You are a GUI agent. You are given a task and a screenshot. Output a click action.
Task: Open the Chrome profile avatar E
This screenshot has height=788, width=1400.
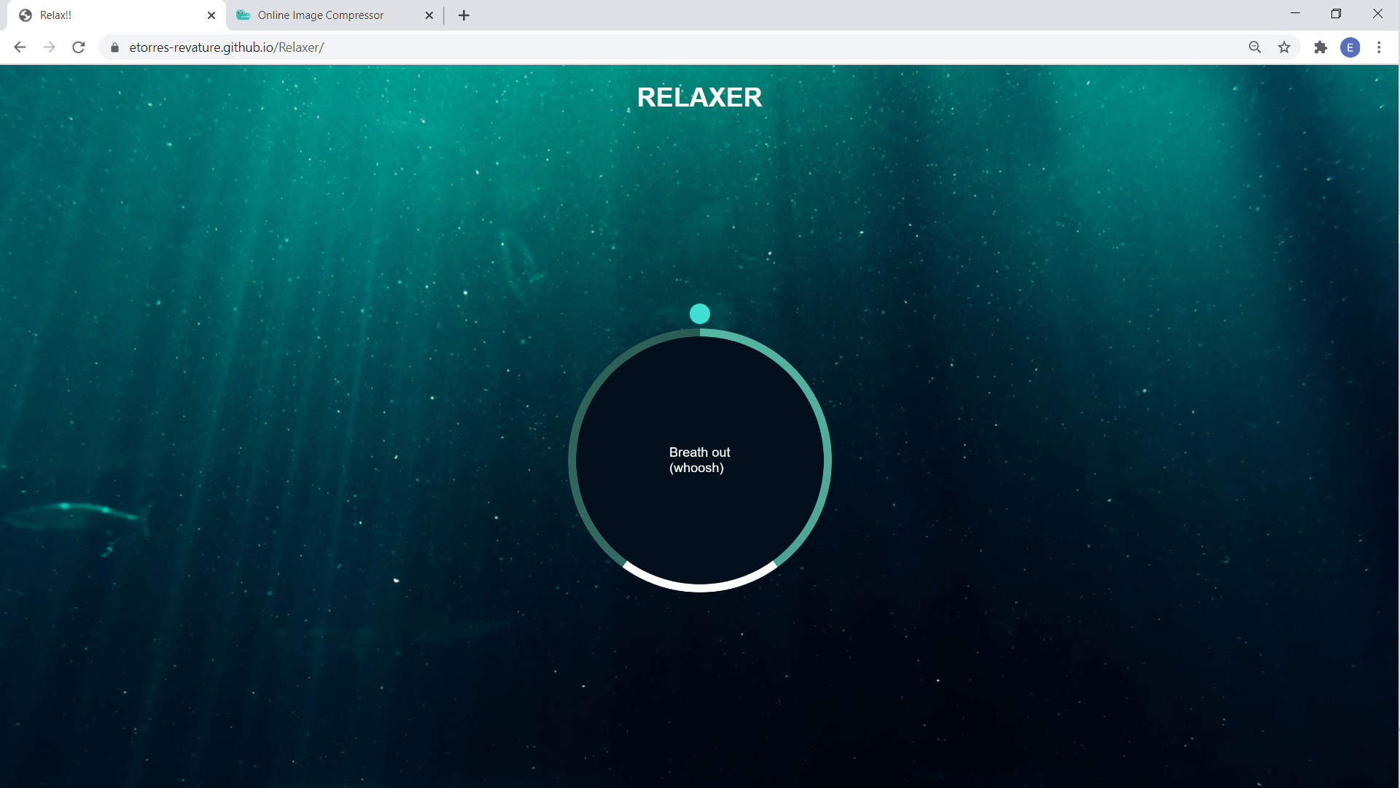(1350, 47)
